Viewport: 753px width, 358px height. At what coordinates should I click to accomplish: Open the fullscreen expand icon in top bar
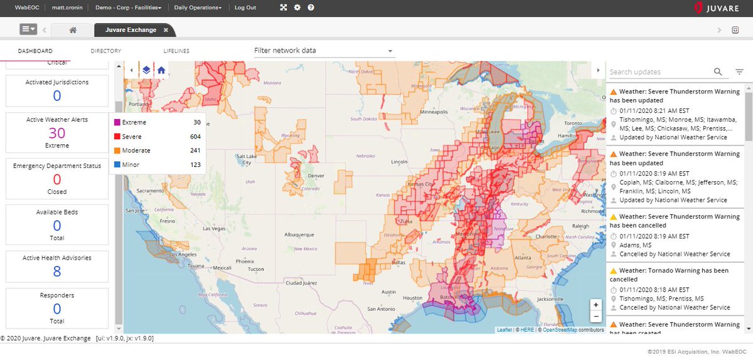click(x=284, y=8)
